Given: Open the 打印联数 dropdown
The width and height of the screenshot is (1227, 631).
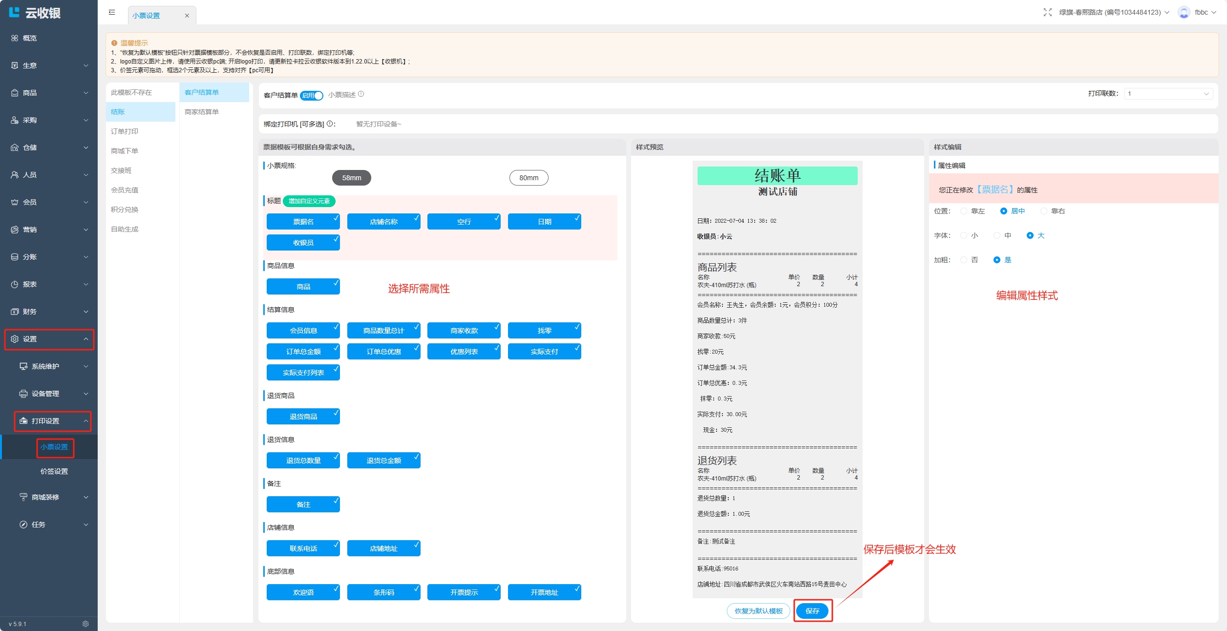Looking at the screenshot, I should pyautogui.click(x=1168, y=94).
